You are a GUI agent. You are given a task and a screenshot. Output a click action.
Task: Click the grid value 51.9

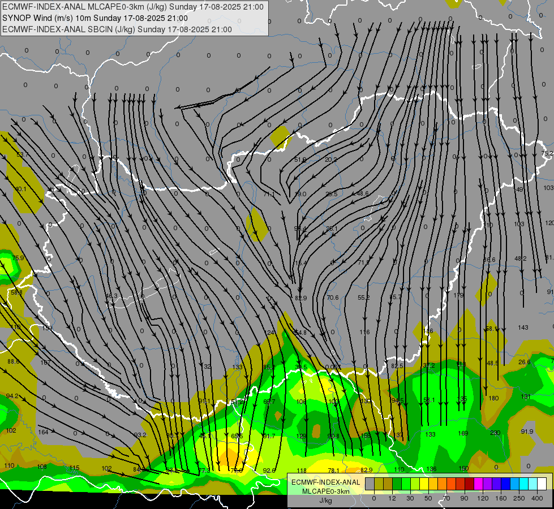pos(300,159)
